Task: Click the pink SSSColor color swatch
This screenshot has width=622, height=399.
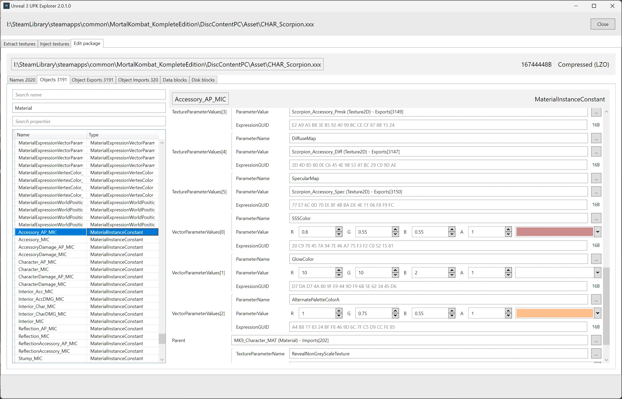Action: point(554,232)
